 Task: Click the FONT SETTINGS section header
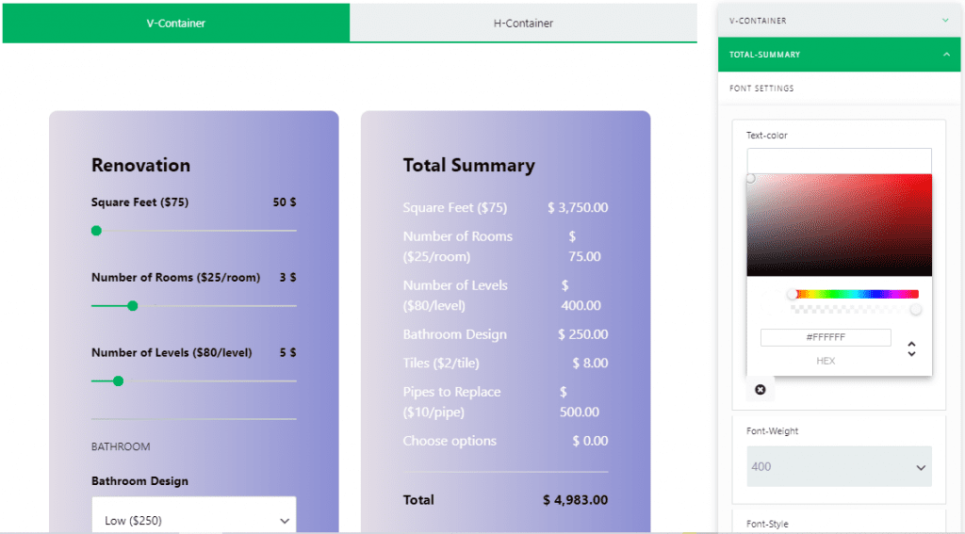(761, 89)
